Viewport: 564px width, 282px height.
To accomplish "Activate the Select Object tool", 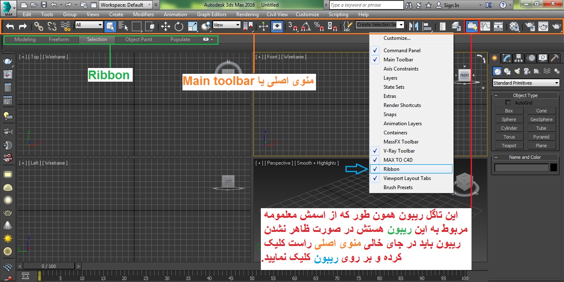I will pos(110,26).
